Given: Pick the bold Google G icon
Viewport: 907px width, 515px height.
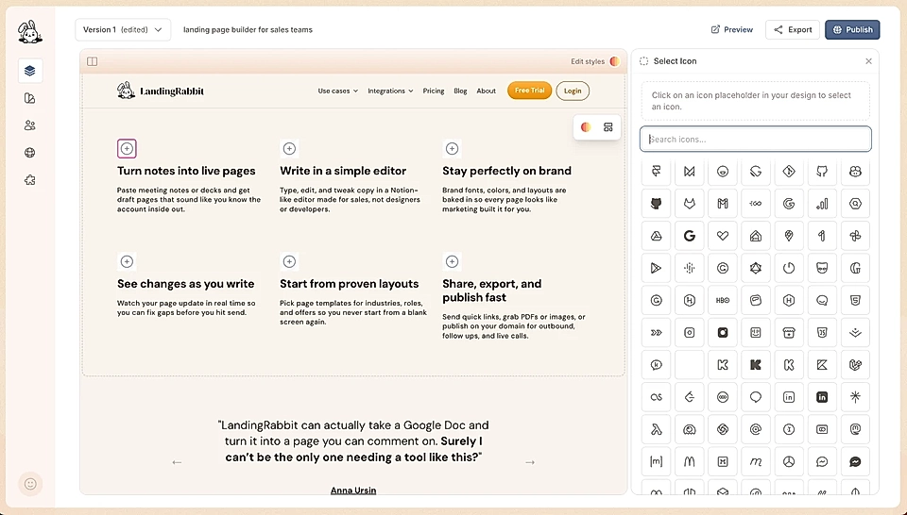Looking at the screenshot, I should pyautogui.click(x=690, y=236).
